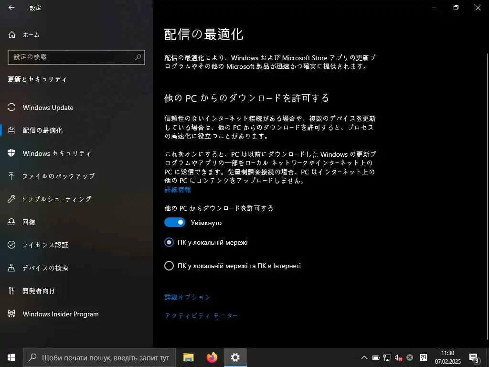Open Windows Insider Program section
Image resolution: width=489 pixels, height=367 pixels.
point(76,313)
